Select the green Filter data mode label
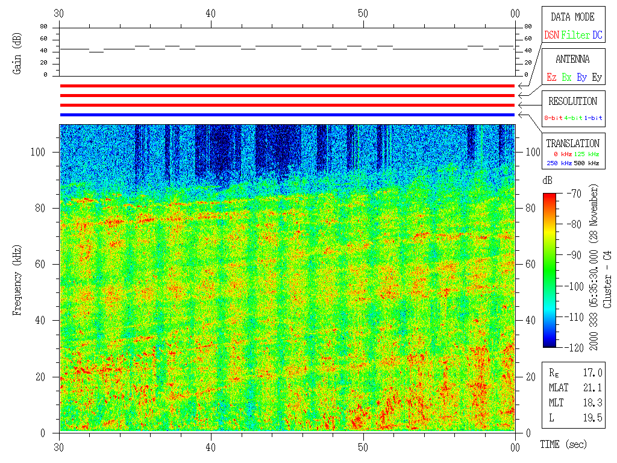This screenshot has height=463, width=617. (575, 36)
